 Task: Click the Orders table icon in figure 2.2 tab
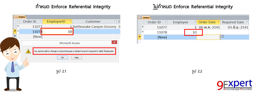click(x=140, y=17)
